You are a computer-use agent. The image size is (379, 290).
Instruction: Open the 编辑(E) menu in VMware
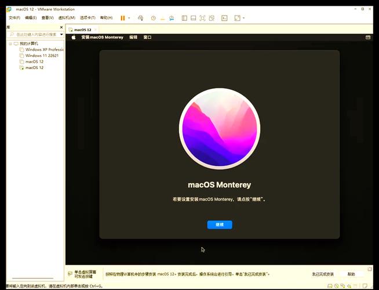(x=31, y=18)
